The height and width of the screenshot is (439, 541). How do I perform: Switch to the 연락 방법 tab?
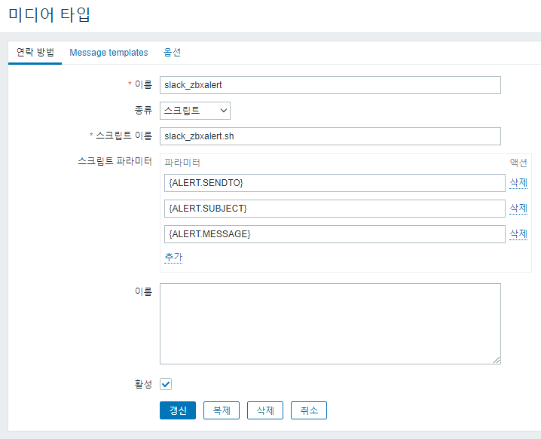pos(35,53)
